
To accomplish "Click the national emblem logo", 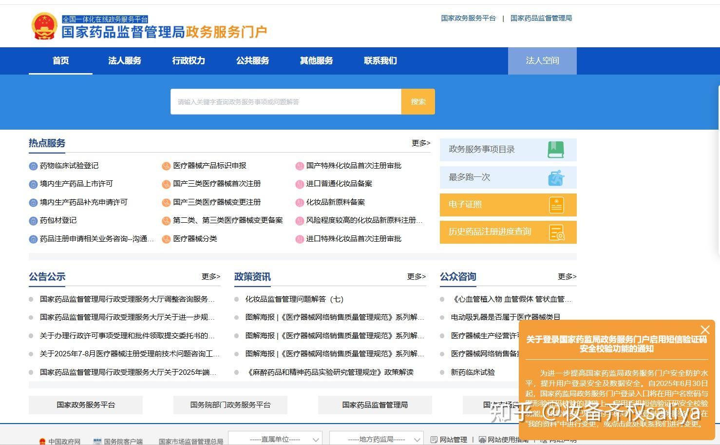I will (x=44, y=26).
